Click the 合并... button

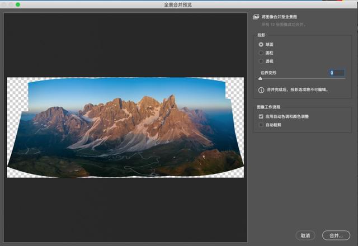coord(336,235)
